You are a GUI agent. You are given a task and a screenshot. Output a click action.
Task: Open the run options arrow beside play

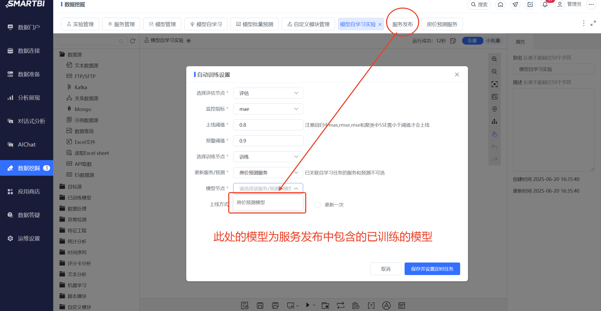[314, 305]
